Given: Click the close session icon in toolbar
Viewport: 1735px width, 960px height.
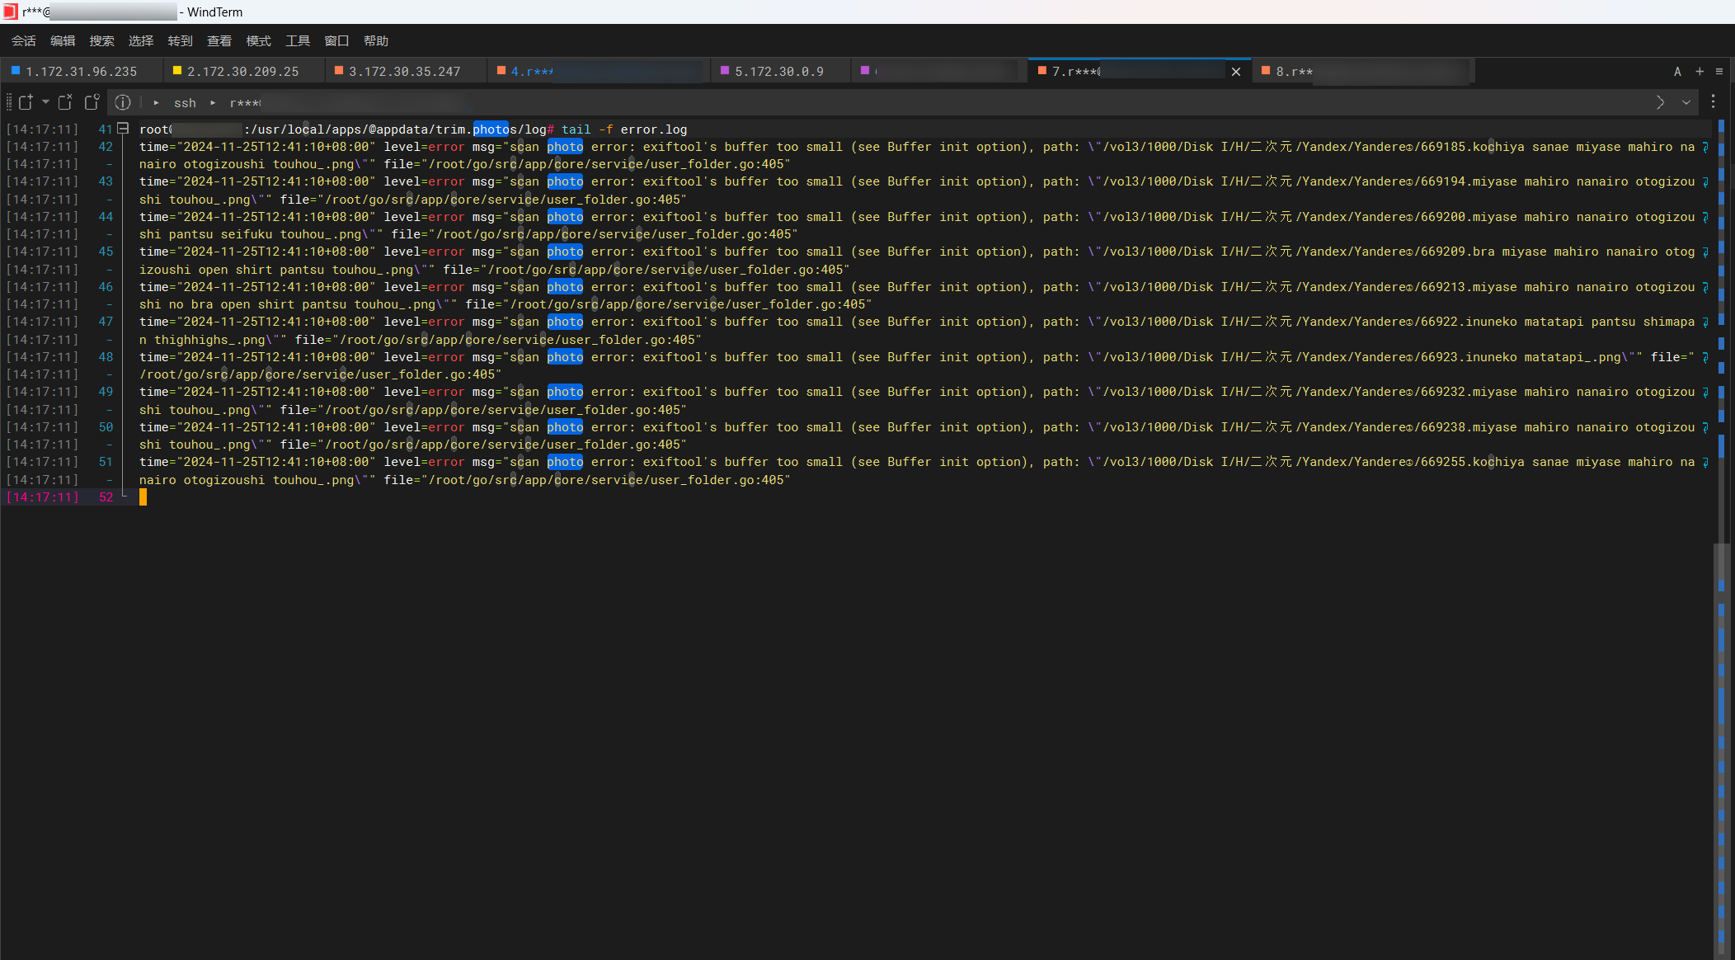Looking at the screenshot, I should pyautogui.click(x=65, y=102).
